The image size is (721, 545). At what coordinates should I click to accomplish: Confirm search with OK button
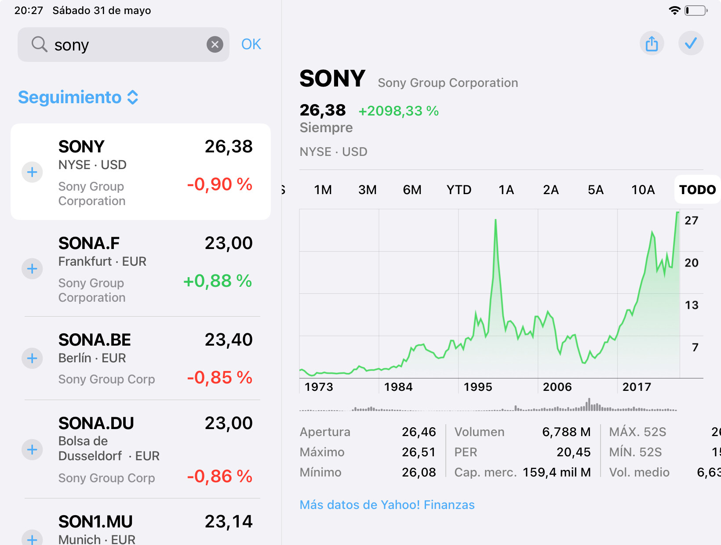tap(251, 44)
